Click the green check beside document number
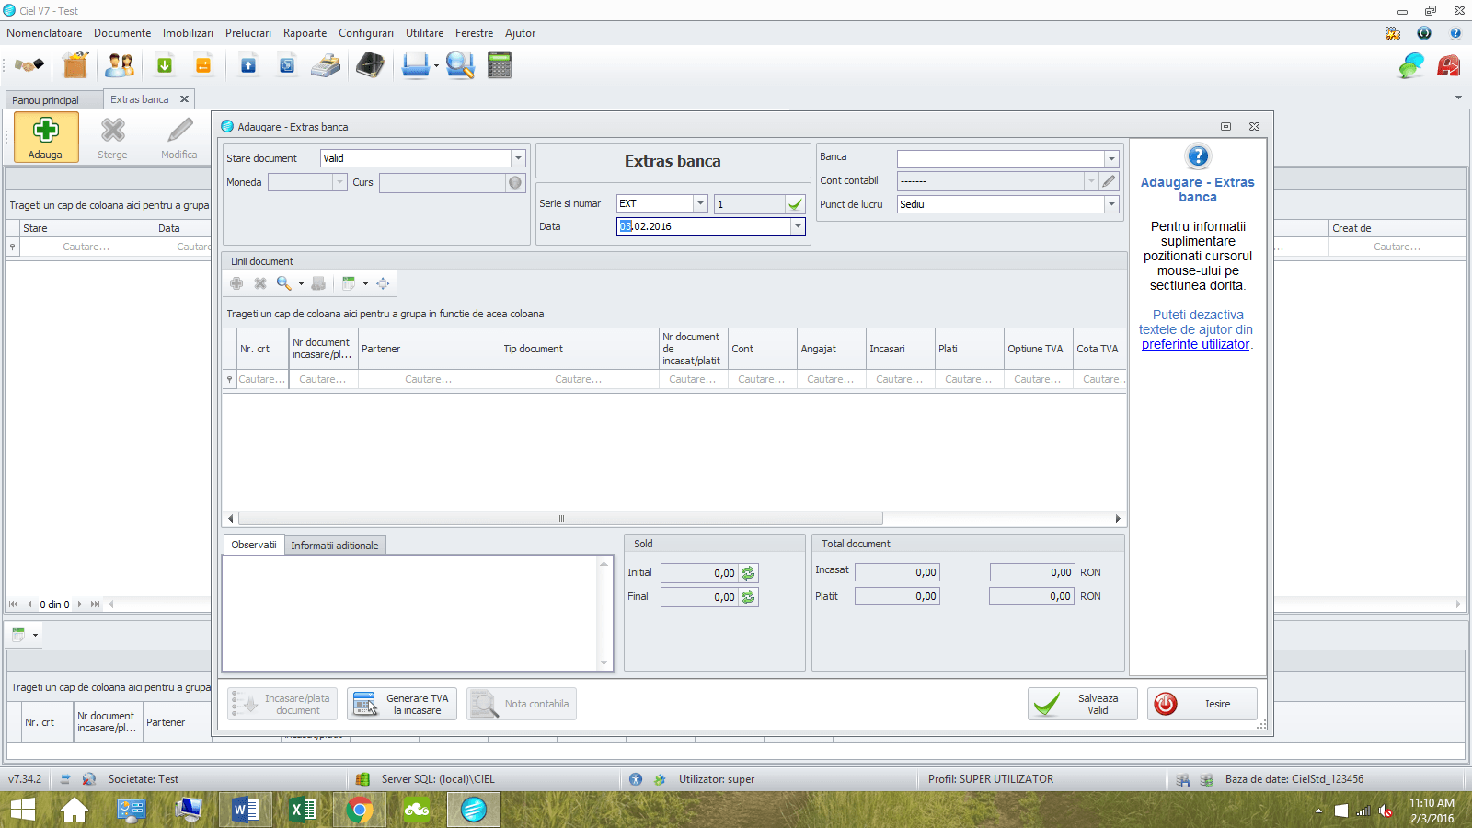Viewport: 1472px width, 828px height. tap(796, 204)
